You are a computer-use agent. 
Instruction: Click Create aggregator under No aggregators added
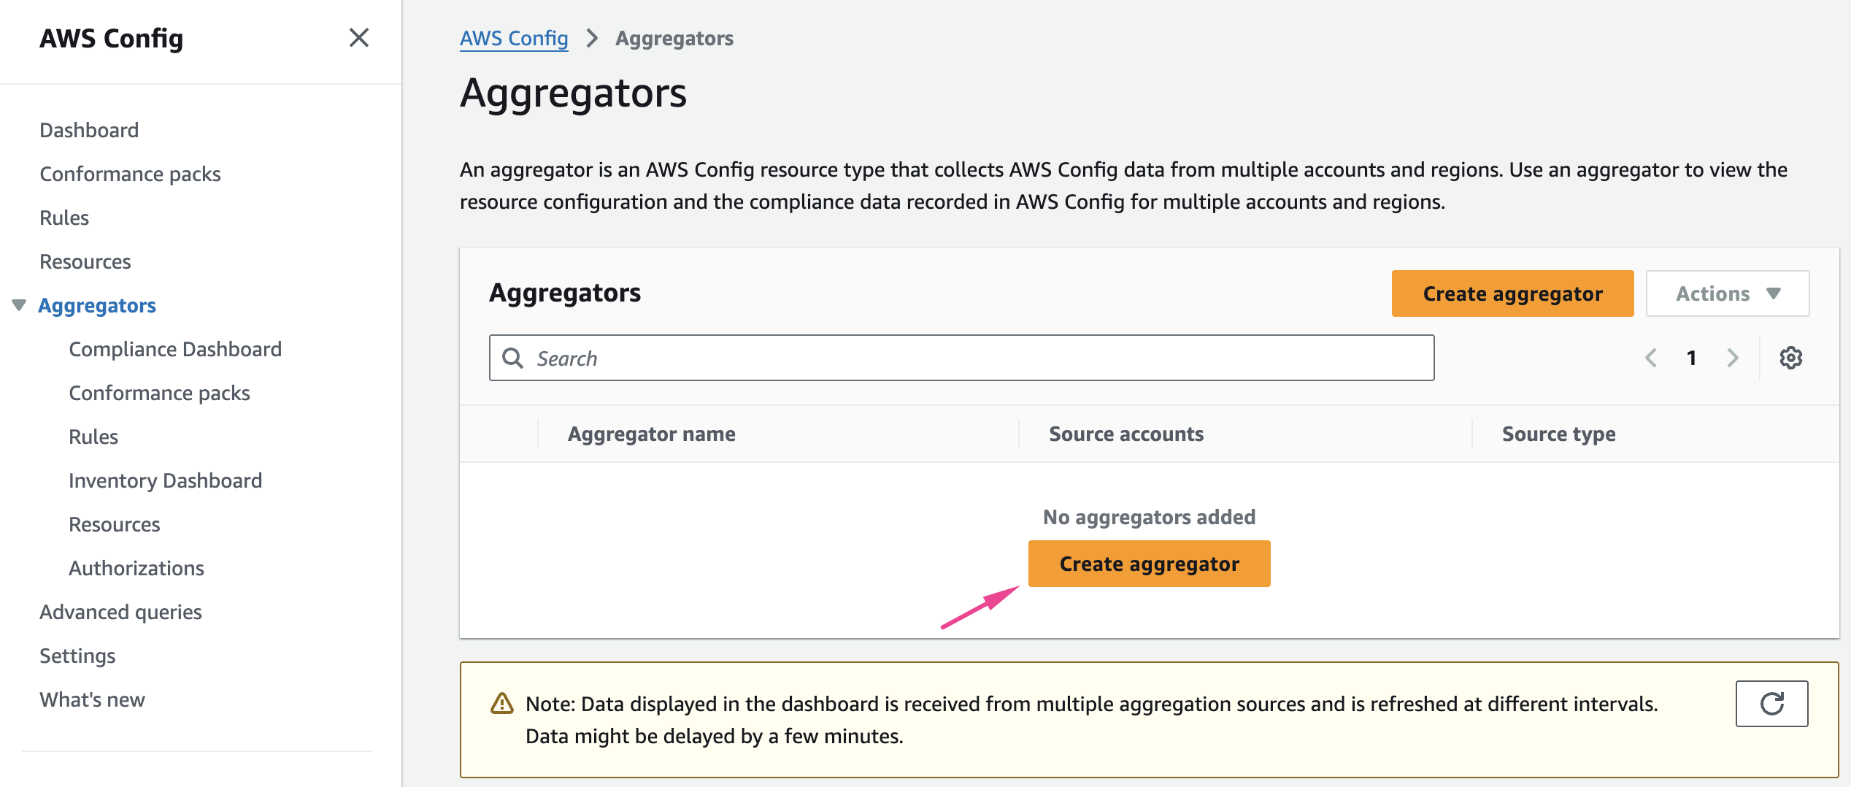1149,564
